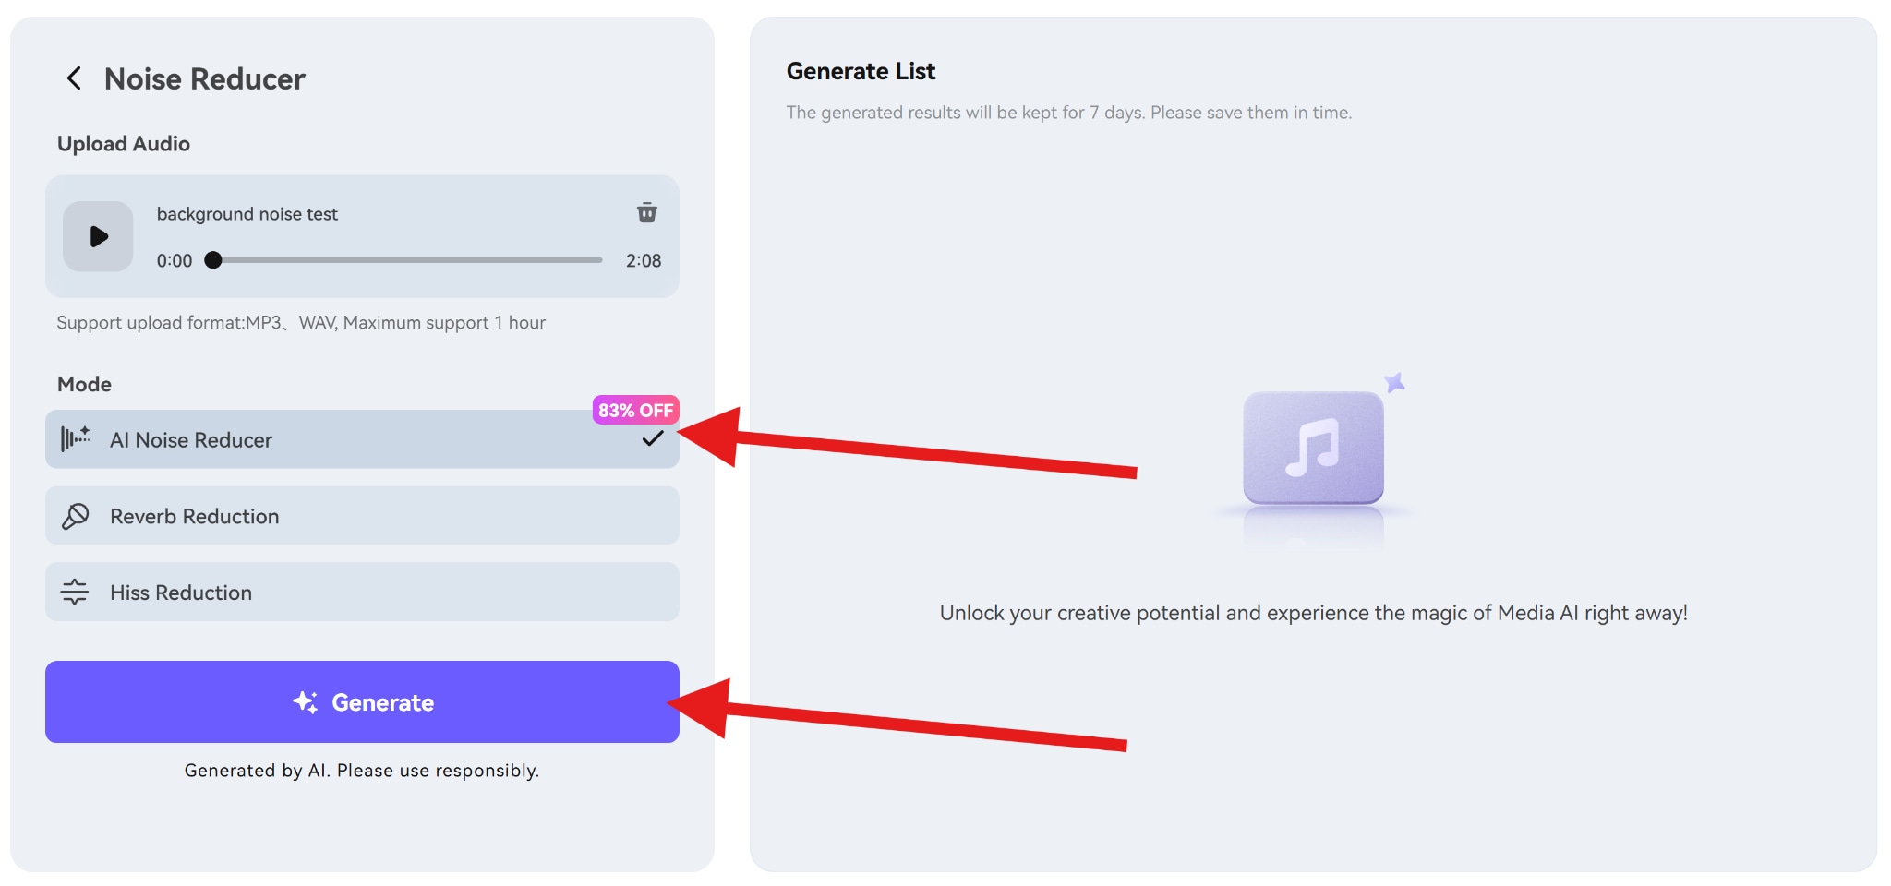Click the AI Noise Reducer waveform icon

(x=76, y=438)
